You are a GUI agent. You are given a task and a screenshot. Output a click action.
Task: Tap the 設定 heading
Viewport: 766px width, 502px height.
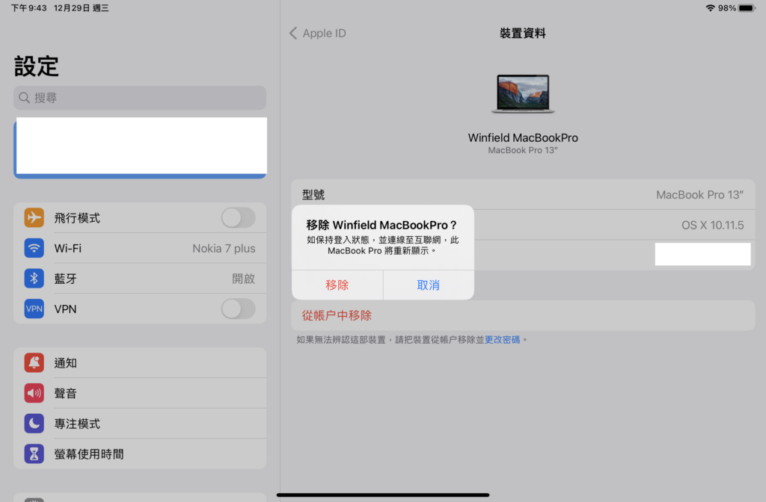click(x=37, y=66)
